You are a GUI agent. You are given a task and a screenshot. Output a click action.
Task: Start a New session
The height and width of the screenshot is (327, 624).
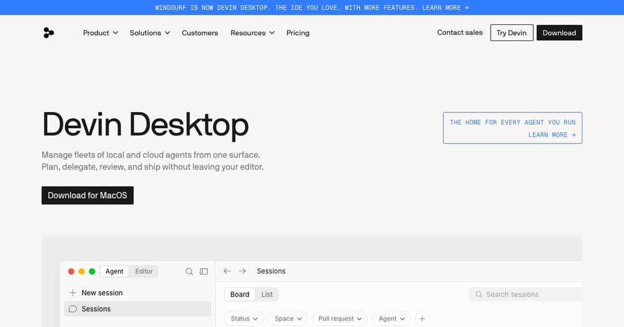click(x=138, y=293)
